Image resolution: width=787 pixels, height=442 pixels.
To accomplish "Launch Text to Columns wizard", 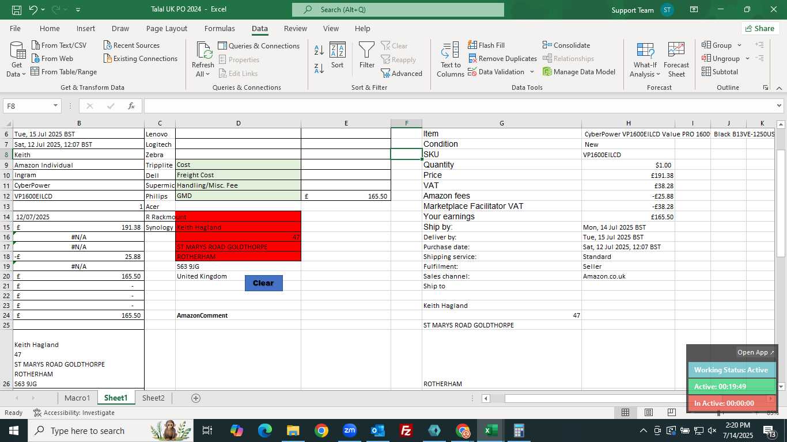I will pyautogui.click(x=450, y=59).
